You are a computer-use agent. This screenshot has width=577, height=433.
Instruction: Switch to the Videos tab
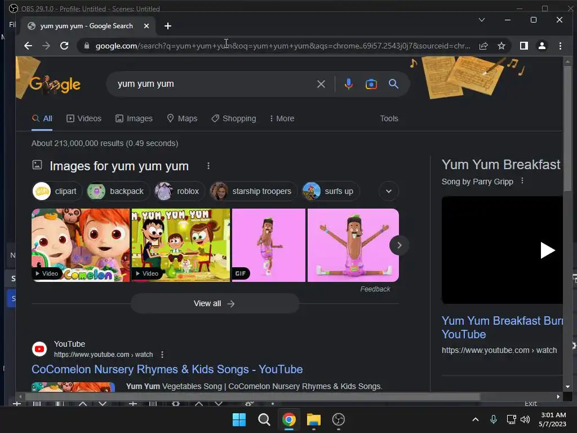pos(84,118)
